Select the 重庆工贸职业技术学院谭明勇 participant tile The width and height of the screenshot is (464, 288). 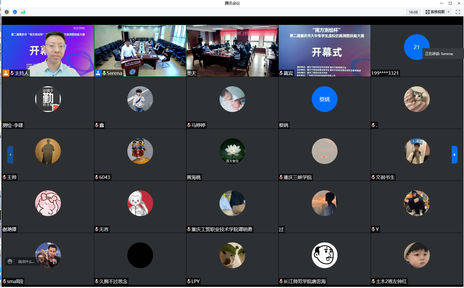(232, 207)
